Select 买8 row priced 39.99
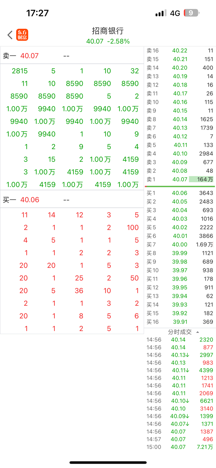Screen dimensions: 216x468 click(180, 253)
